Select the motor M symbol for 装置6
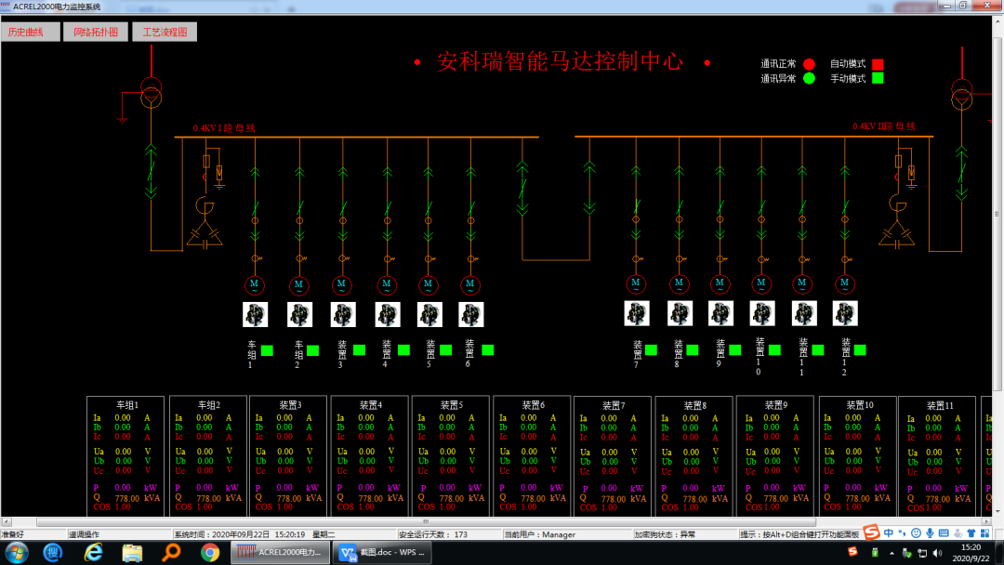The width and height of the screenshot is (1004, 565). click(x=470, y=284)
